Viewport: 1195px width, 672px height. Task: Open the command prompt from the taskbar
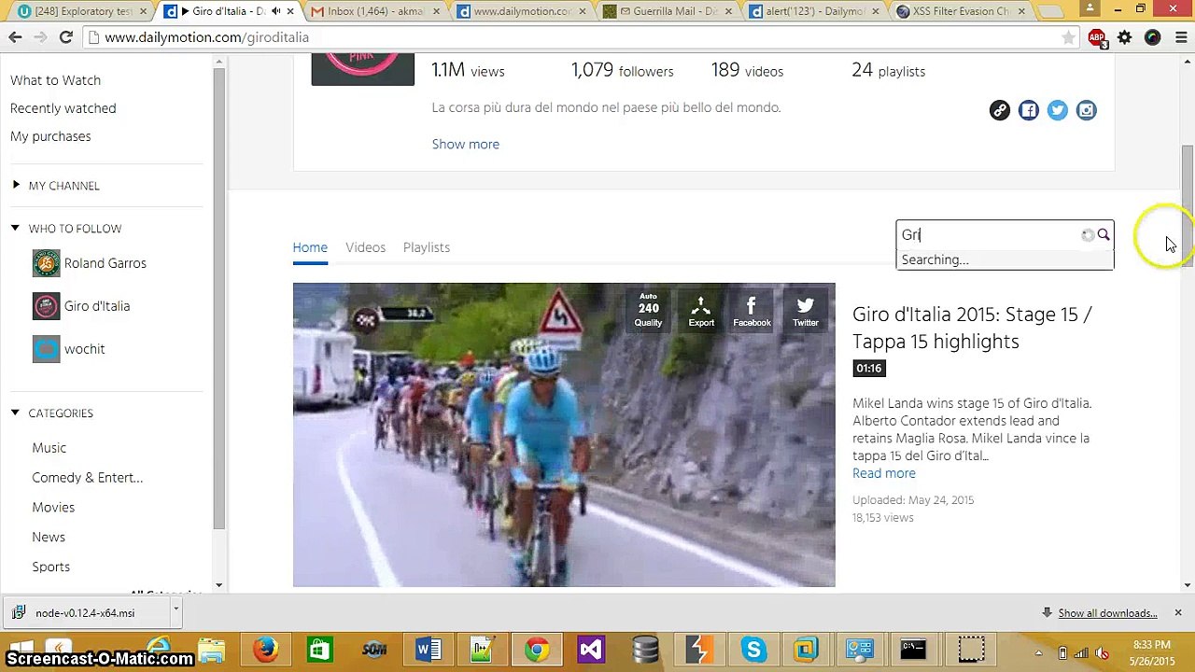click(913, 649)
